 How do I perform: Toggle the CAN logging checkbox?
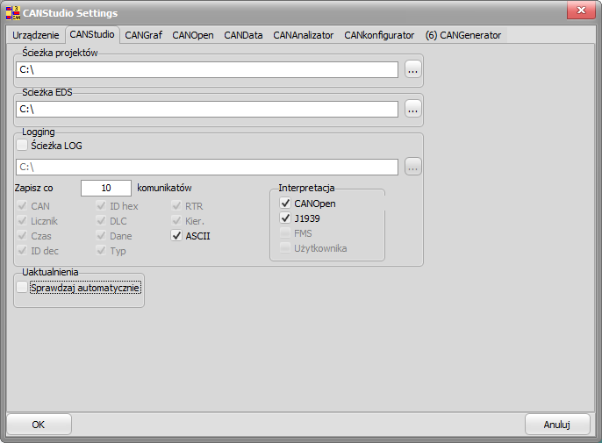(x=22, y=206)
